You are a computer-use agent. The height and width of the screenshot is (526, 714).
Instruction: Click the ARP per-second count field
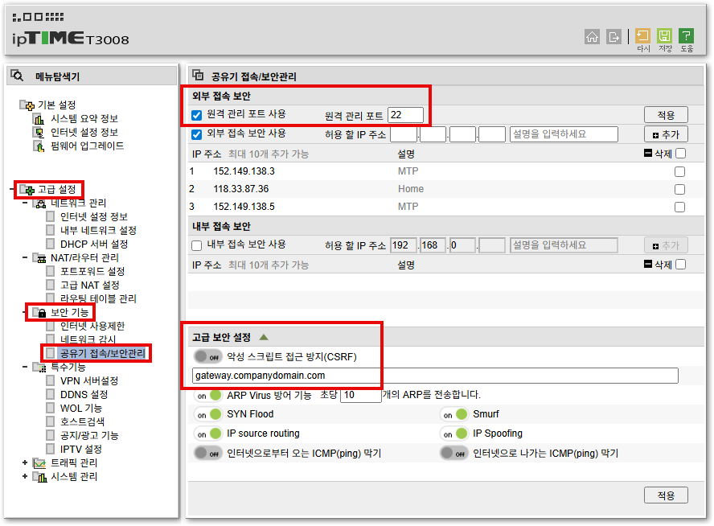point(361,395)
